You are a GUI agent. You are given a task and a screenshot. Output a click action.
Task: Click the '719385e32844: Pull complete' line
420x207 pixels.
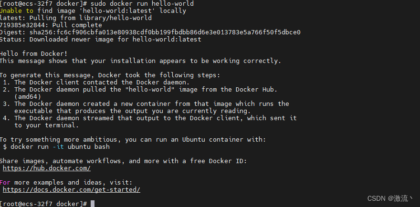(51, 25)
